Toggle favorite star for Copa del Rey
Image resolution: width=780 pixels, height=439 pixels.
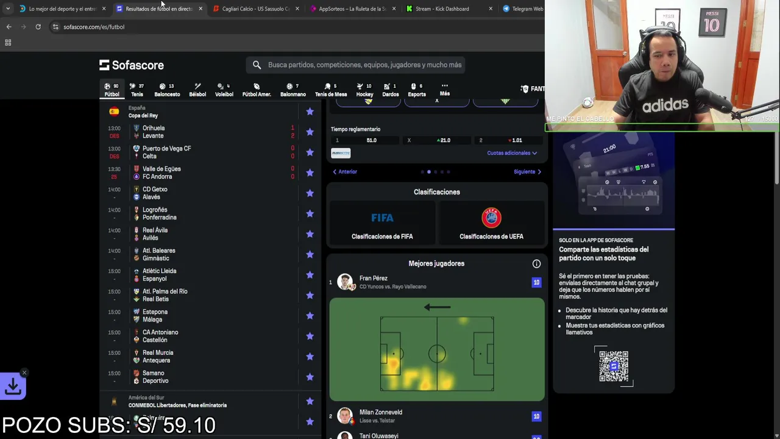coord(310,112)
